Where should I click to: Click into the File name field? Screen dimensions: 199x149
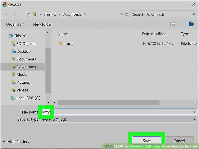tap(119, 112)
